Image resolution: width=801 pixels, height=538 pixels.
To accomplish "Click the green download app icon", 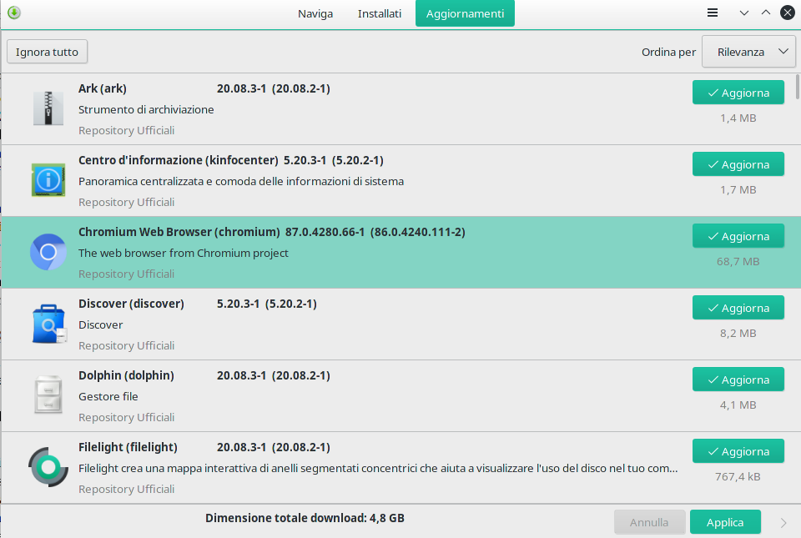I will pos(14,13).
